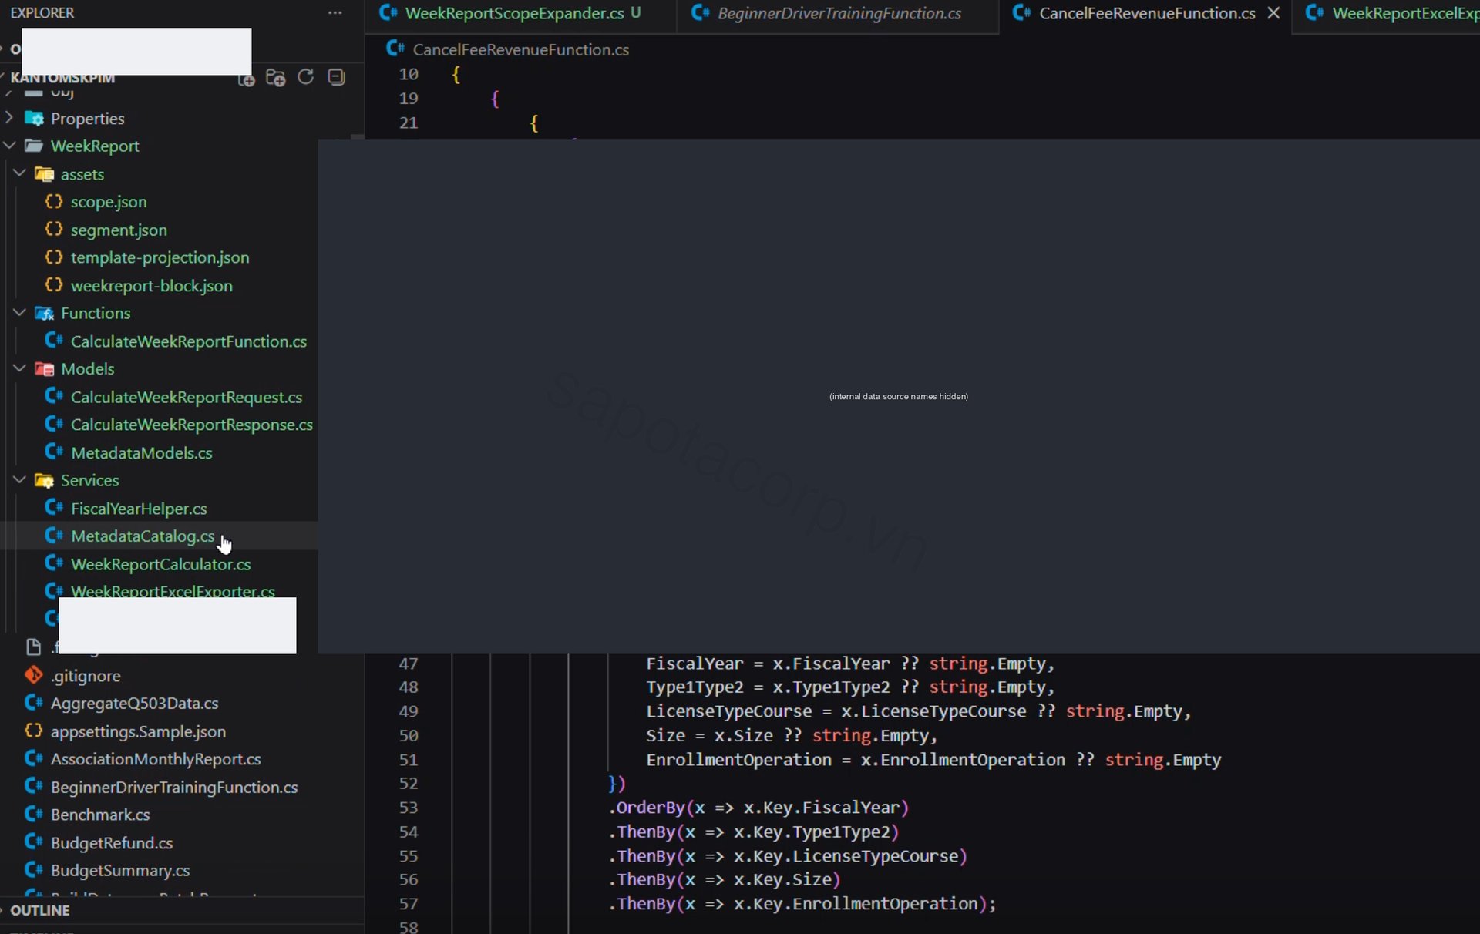The height and width of the screenshot is (934, 1480).
Task: Open Explorer more actions ellipsis menu
Action: point(335,13)
